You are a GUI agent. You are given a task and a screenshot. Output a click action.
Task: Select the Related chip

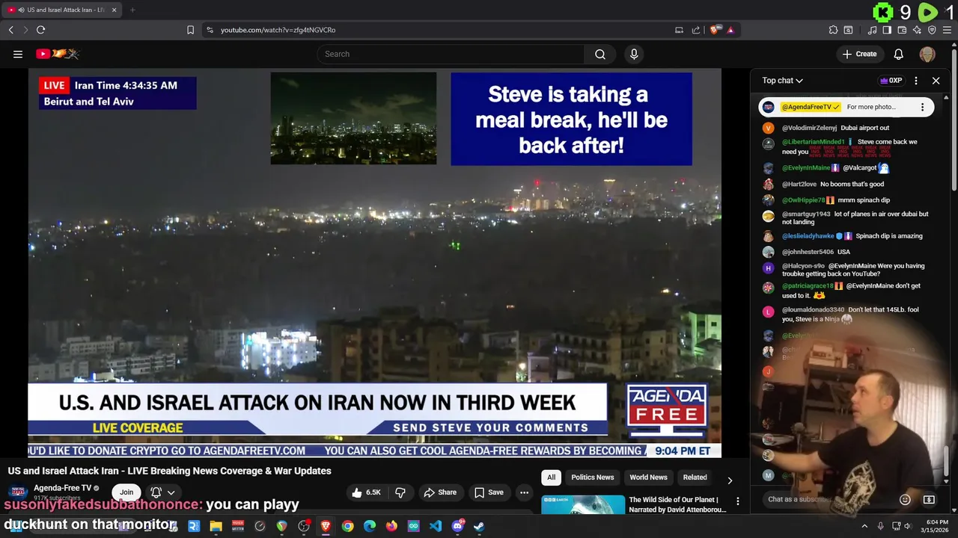(x=695, y=477)
